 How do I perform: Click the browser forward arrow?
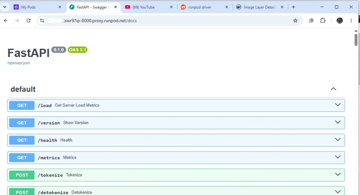pyautogui.click(x=17, y=21)
